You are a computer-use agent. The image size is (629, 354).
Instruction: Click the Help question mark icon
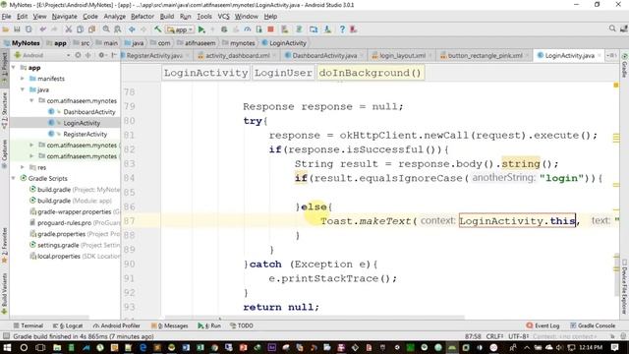[x=342, y=29]
